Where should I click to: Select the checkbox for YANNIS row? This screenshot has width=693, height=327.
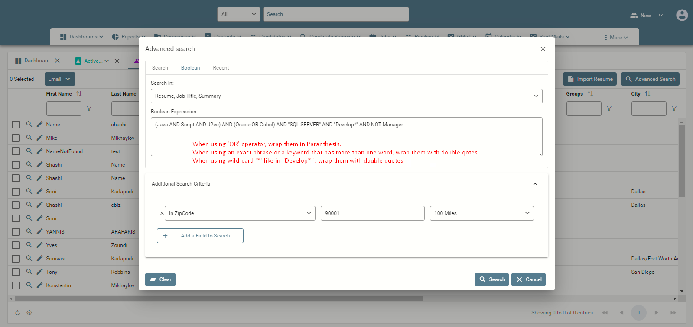click(16, 232)
